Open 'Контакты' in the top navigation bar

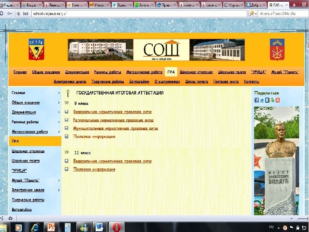point(251,82)
